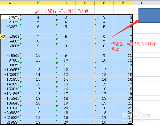This screenshot has height=126, width=160.
Task: Click column B cell in -87861 row
Action: coord(38,60)
